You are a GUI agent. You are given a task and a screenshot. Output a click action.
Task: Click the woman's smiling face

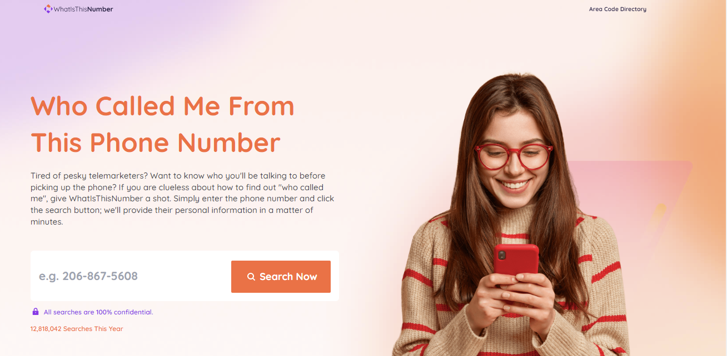click(x=512, y=161)
